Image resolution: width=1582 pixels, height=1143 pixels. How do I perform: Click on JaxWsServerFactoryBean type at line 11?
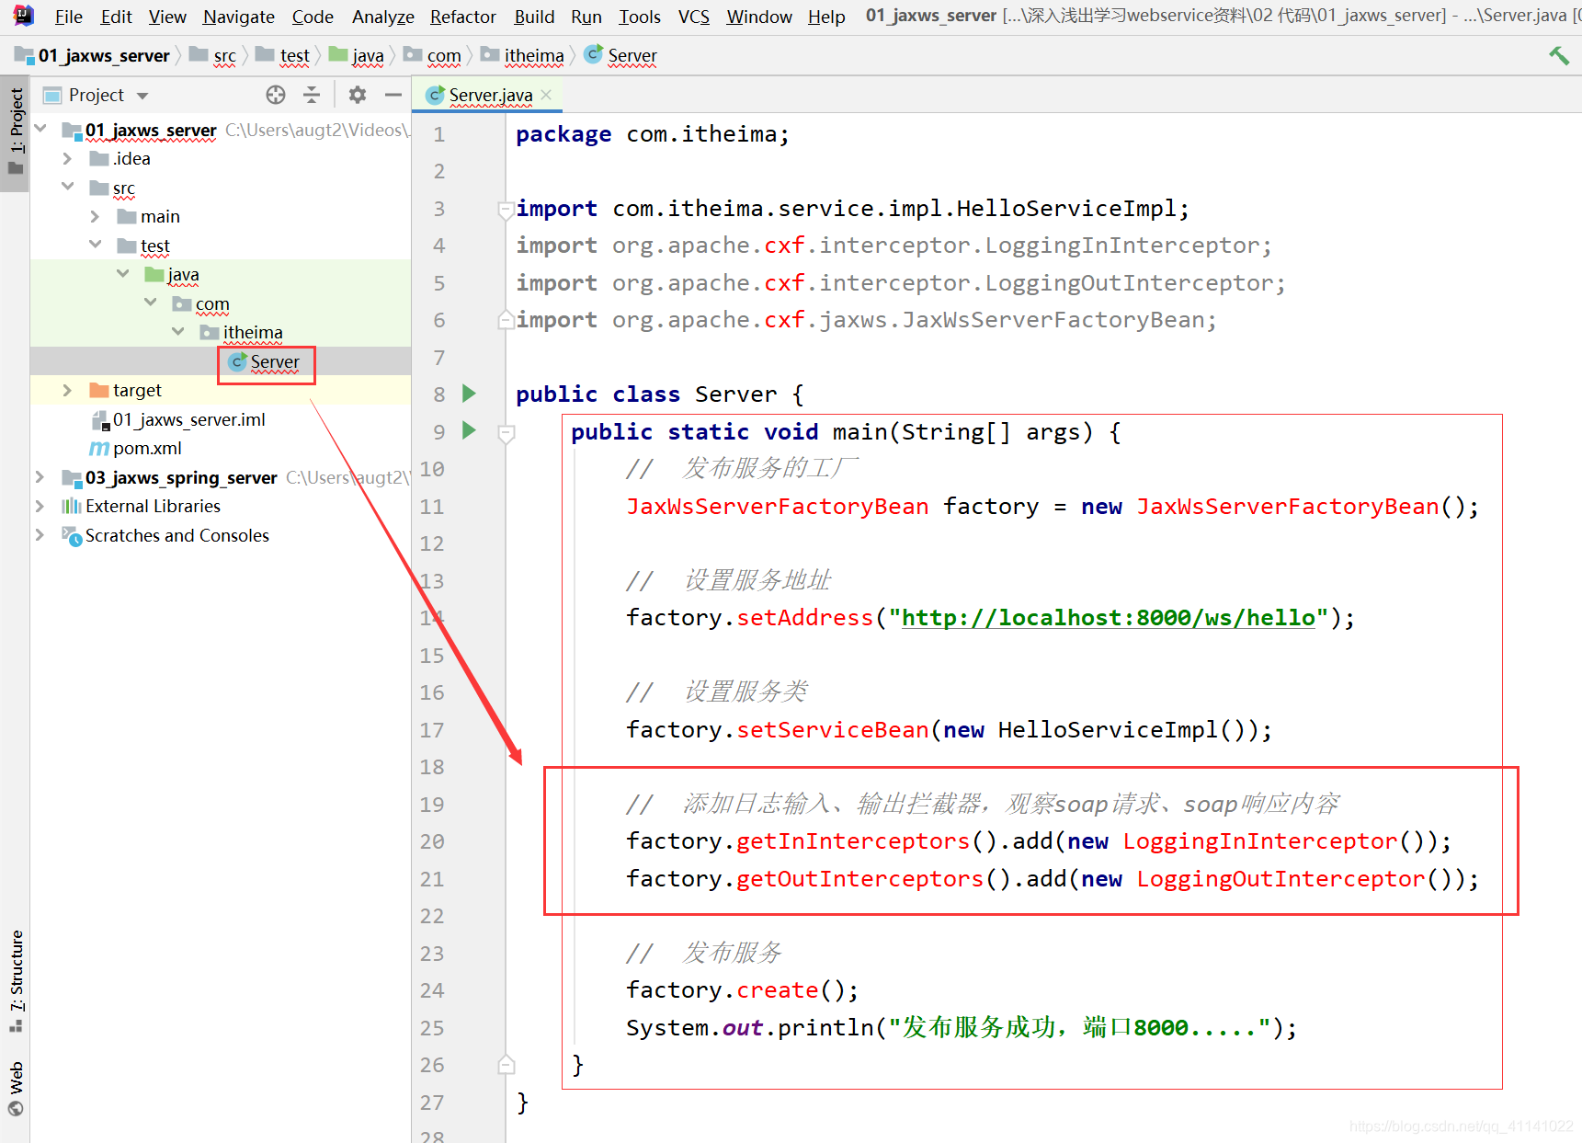[x=777, y=507]
